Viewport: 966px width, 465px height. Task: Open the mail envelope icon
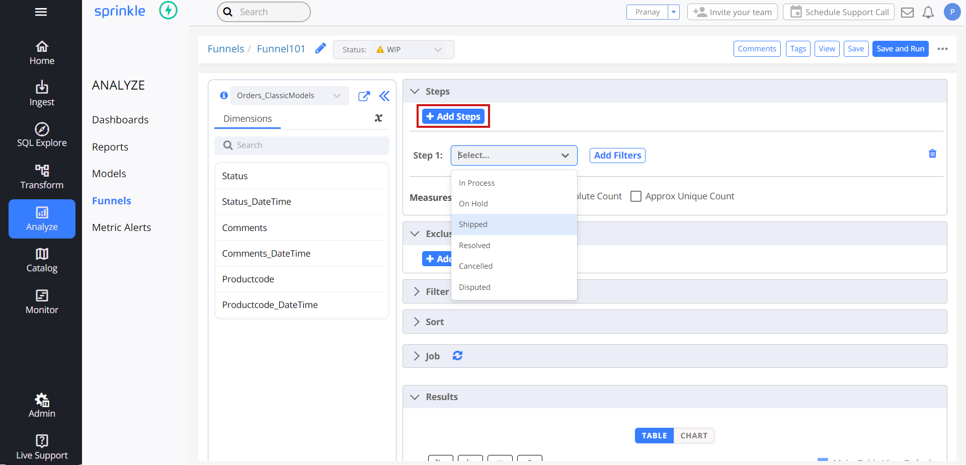[x=907, y=12]
